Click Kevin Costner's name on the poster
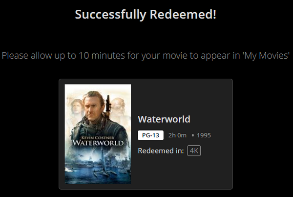Image resolution: width=293 pixels, height=197 pixels. click(98, 137)
